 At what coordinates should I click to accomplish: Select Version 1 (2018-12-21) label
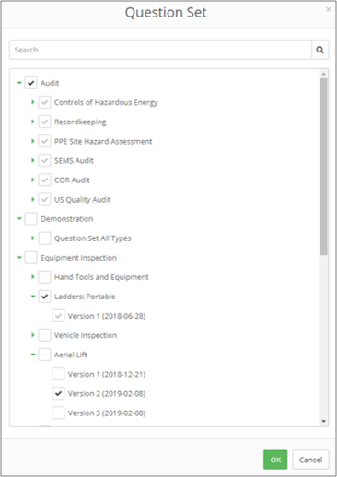(107, 374)
